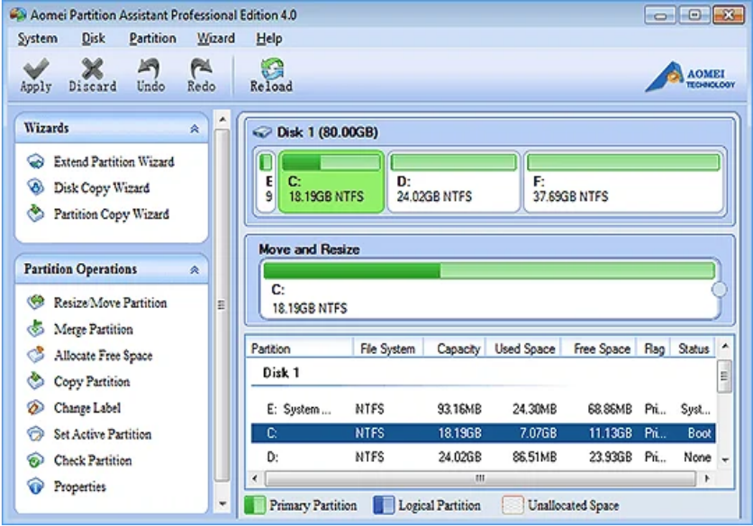Select the E: System row in table
Image resolution: width=753 pixels, height=526 pixels.
pyautogui.click(x=483, y=409)
